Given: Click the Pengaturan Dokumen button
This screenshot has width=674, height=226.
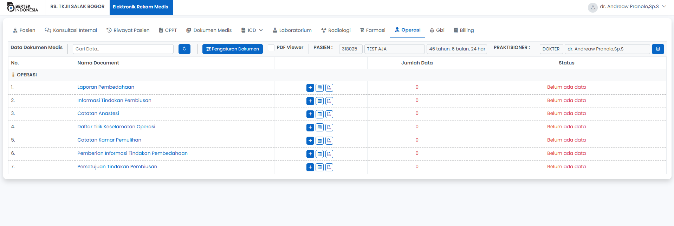Looking at the screenshot, I should pyautogui.click(x=232, y=49).
